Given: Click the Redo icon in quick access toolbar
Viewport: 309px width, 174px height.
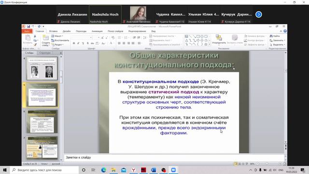Looking at the screenshot, I should click(x=39, y=27).
